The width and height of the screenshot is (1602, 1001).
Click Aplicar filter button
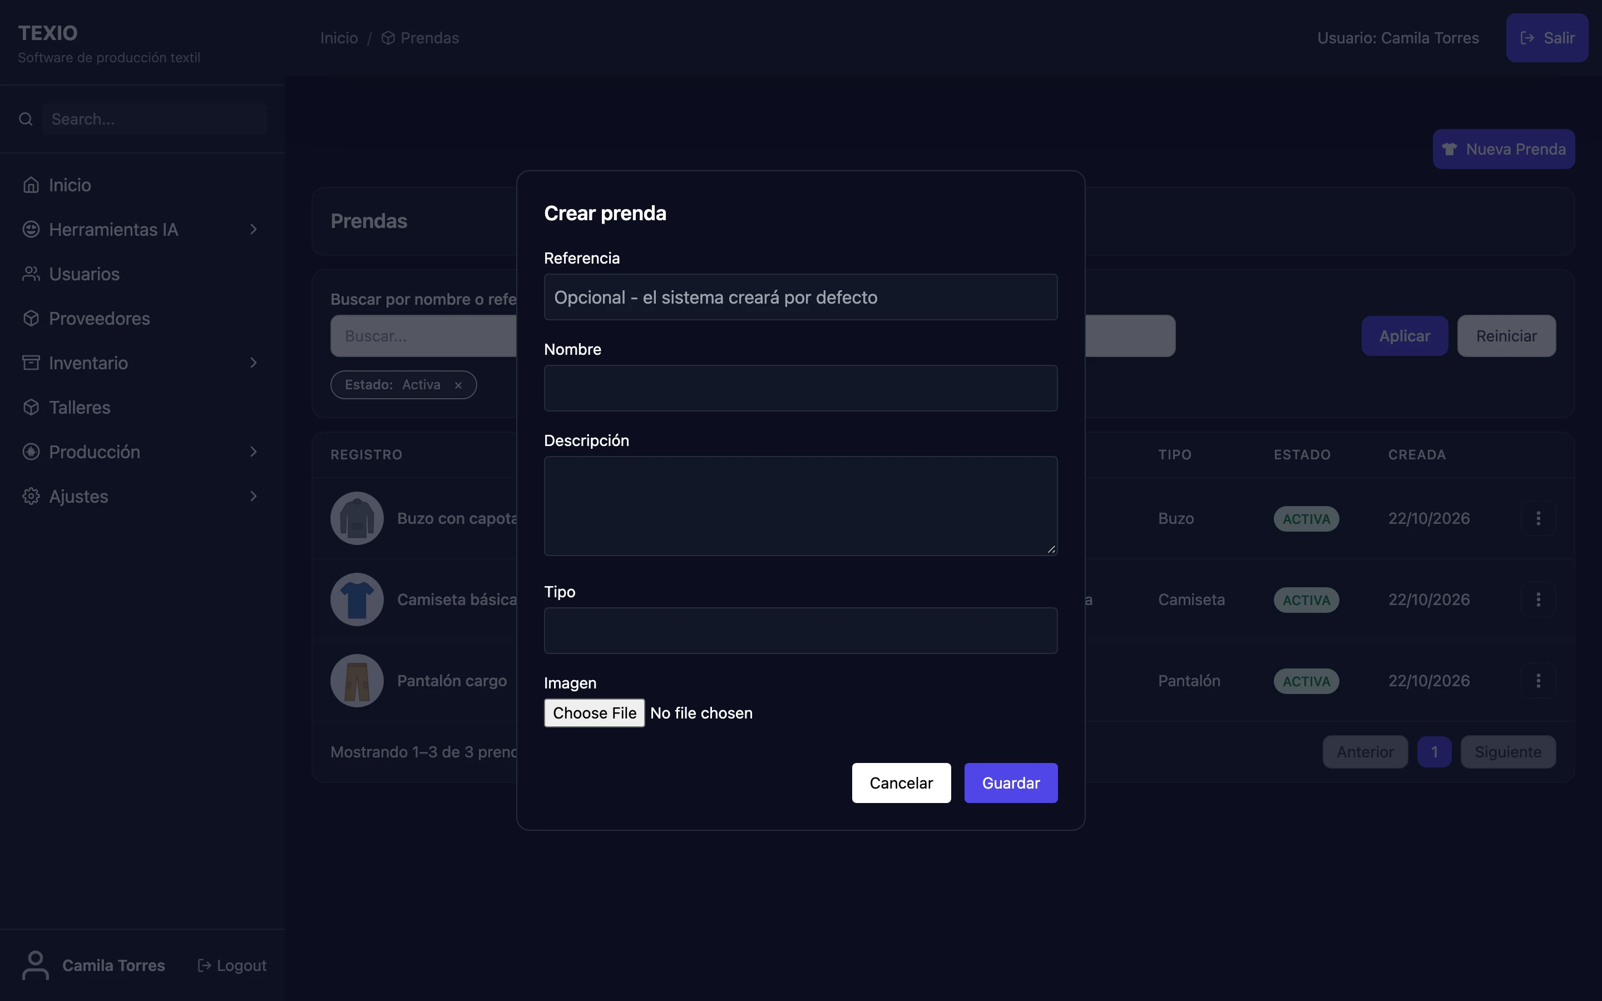pos(1405,336)
